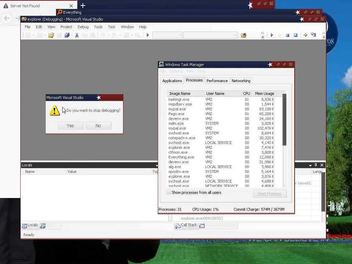Image resolution: width=352 pixels, height=264 pixels.
Task: Open the View menu in Visual Studio
Action: (x=51, y=27)
